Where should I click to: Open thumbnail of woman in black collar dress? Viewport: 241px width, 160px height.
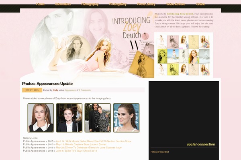41,118
